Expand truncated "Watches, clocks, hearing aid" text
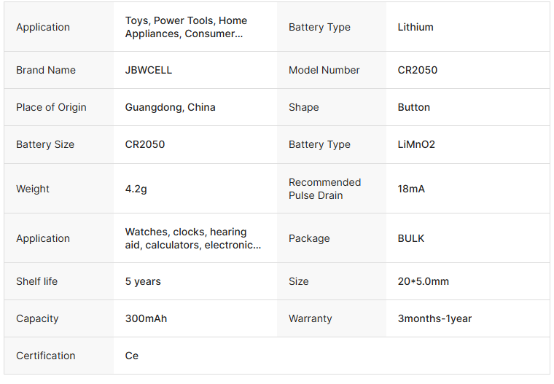The width and height of the screenshot is (554, 384). click(193, 238)
